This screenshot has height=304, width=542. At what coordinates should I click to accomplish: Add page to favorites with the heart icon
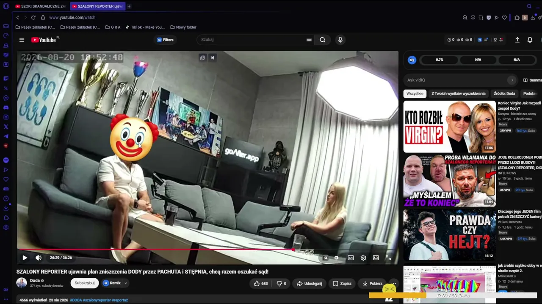pos(504,17)
